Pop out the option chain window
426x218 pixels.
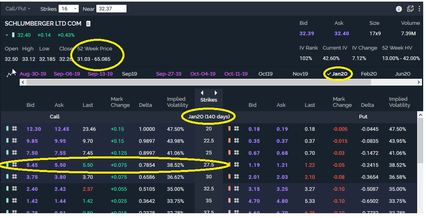pos(410,9)
